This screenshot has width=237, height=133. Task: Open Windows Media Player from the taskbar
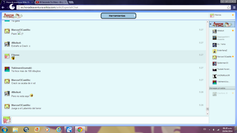point(47,130)
